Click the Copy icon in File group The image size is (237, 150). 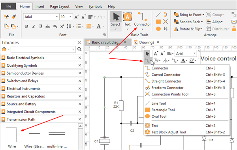[6, 26]
